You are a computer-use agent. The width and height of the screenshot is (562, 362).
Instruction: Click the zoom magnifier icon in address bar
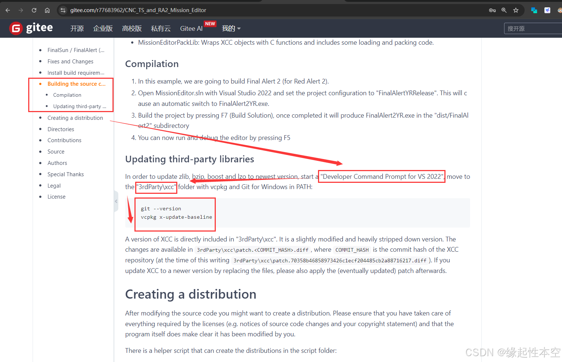click(504, 10)
